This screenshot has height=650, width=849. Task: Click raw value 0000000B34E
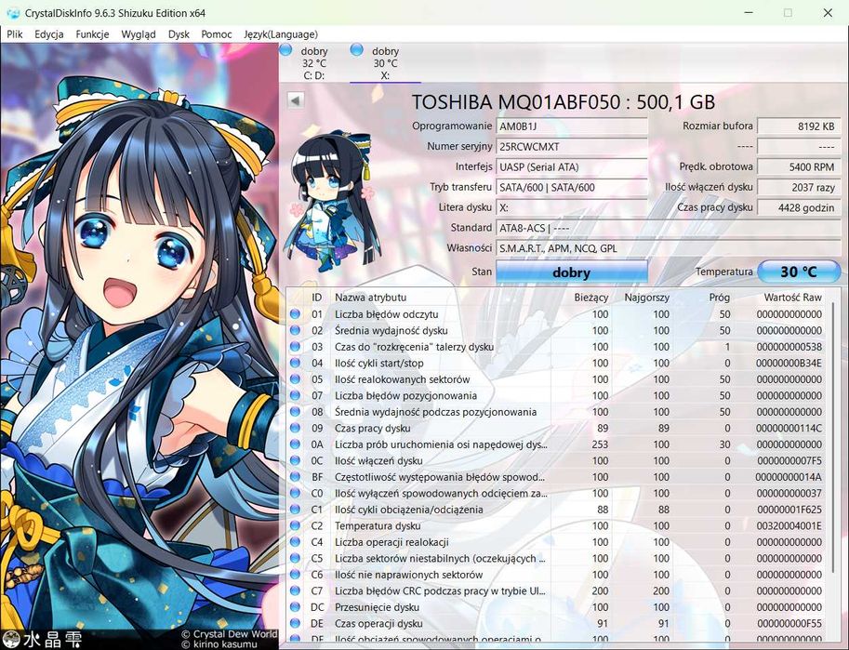click(x=789, y=363)
